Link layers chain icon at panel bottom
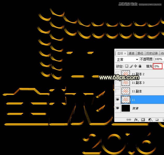The height and width of the screenshot is (155, 164). click(129, 119)
